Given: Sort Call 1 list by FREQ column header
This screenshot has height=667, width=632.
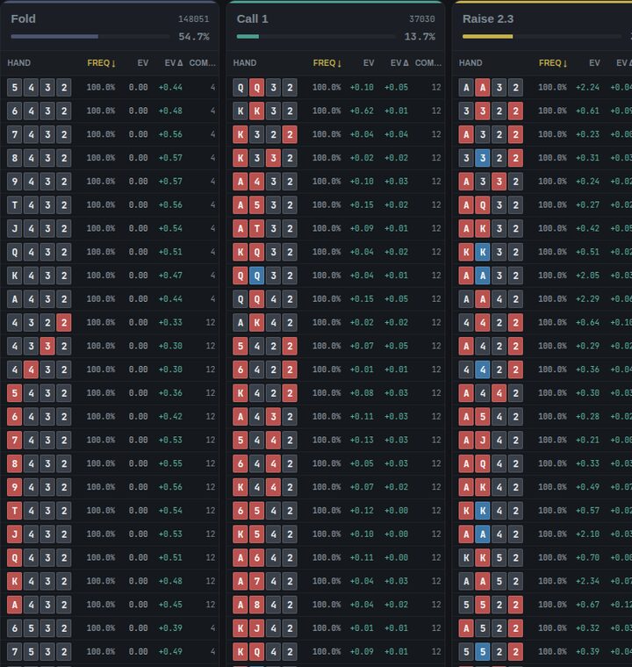Looking at the screenshot, I should [327, 63].
